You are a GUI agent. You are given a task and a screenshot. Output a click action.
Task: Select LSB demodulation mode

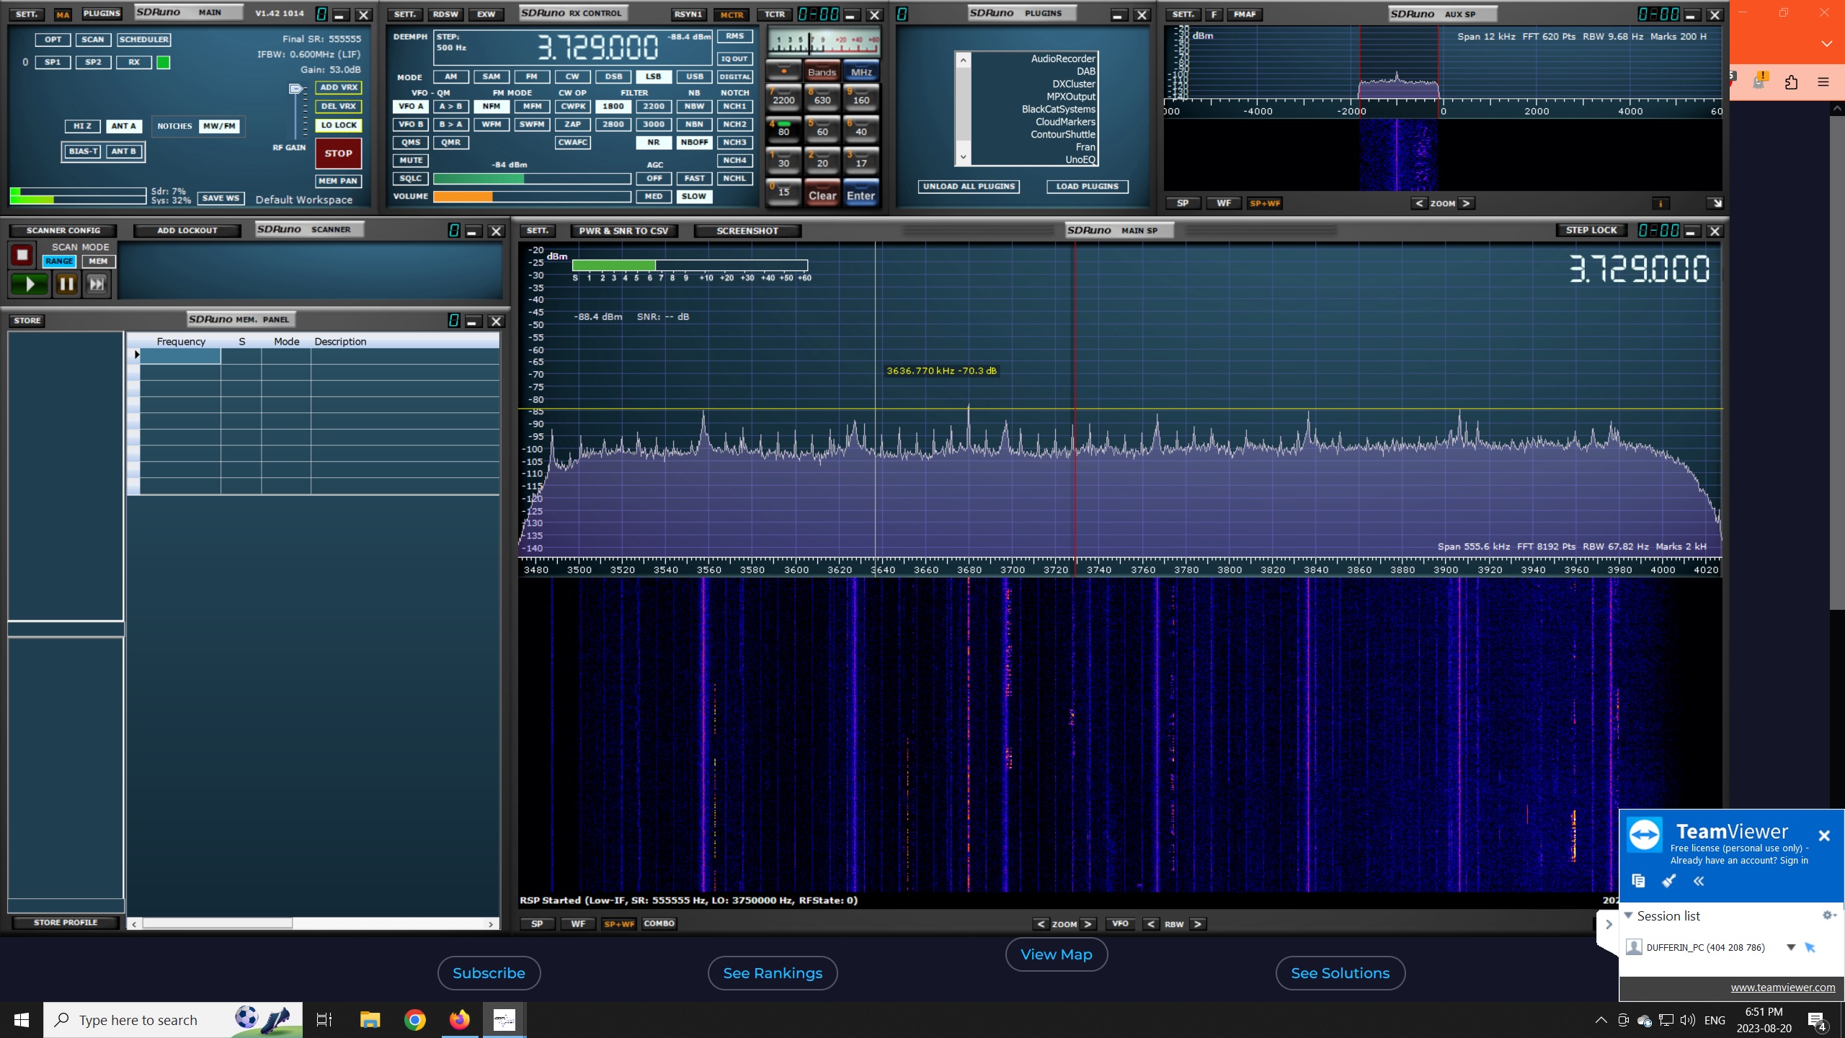tap(653, 76)
